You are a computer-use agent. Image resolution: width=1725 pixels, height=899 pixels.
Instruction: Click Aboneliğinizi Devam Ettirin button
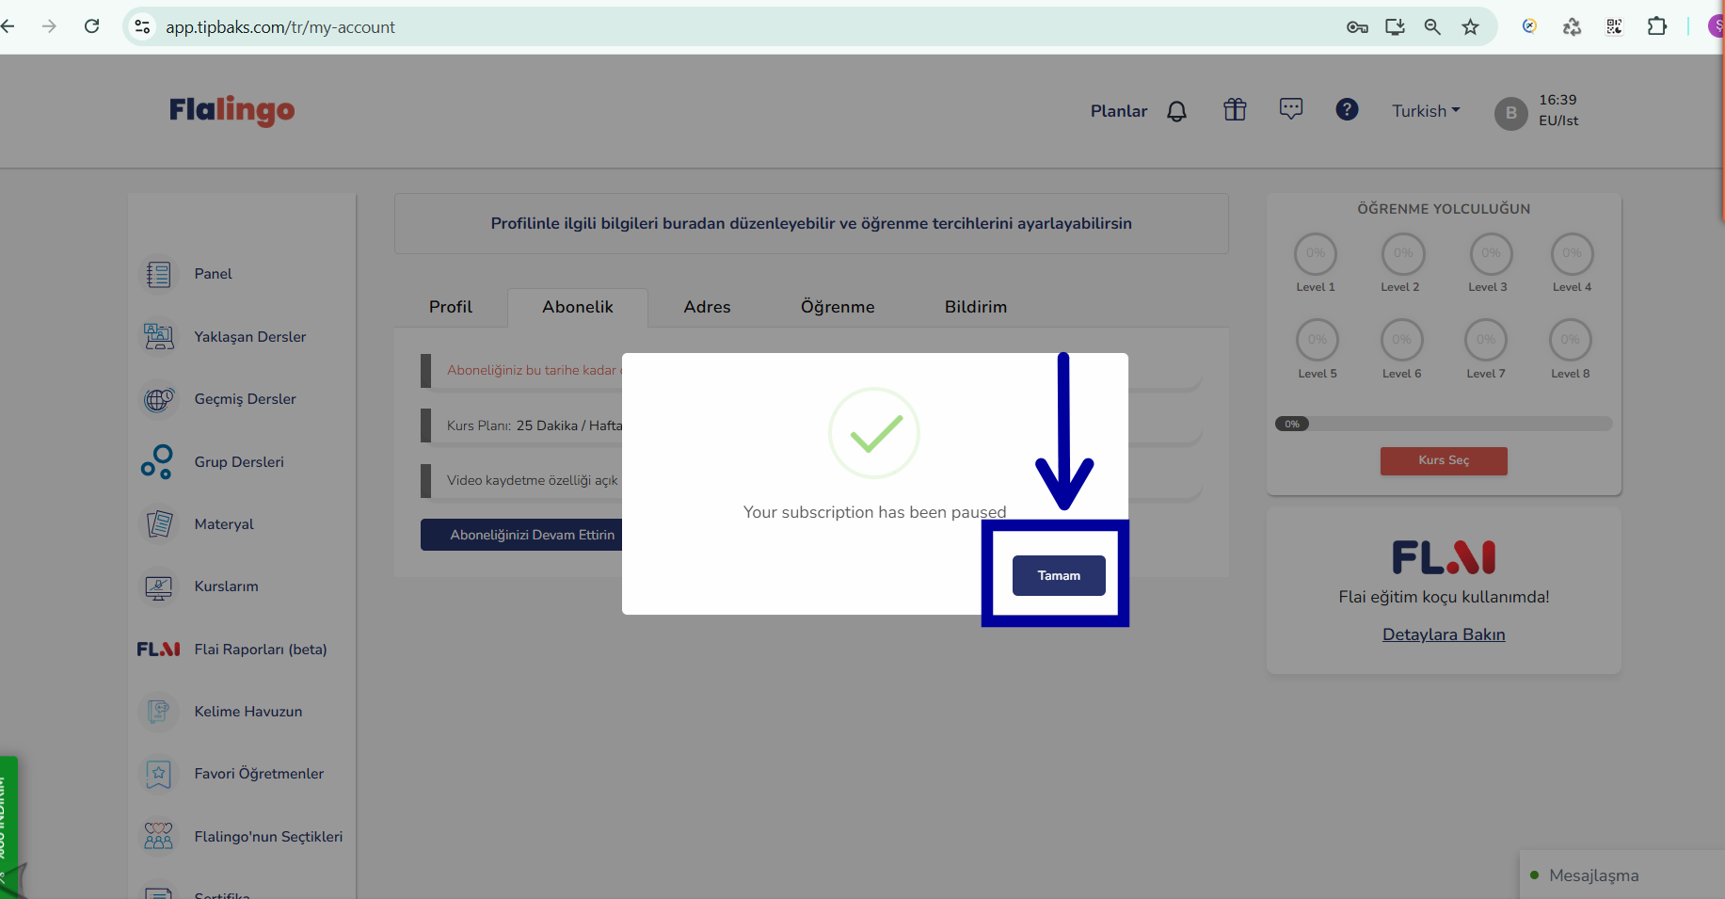[521, 535]
